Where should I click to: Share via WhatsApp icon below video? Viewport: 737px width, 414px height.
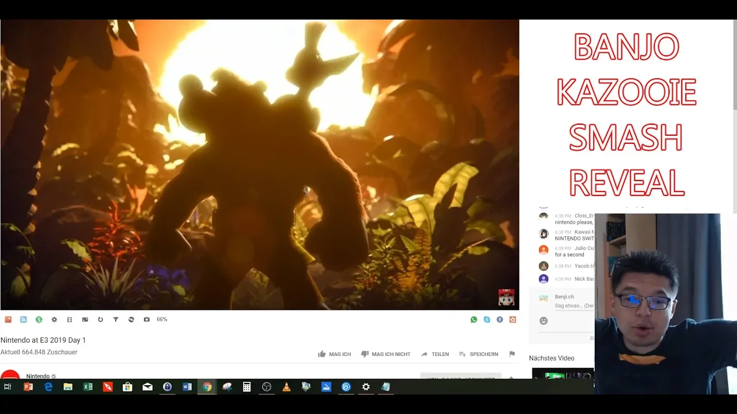(474, 319)
